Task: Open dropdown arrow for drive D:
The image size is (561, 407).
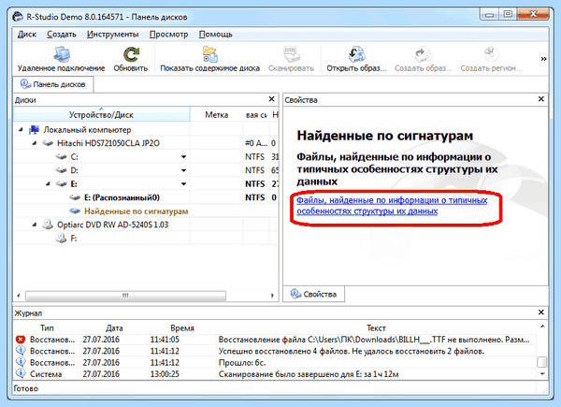Action: click(183, 170)
